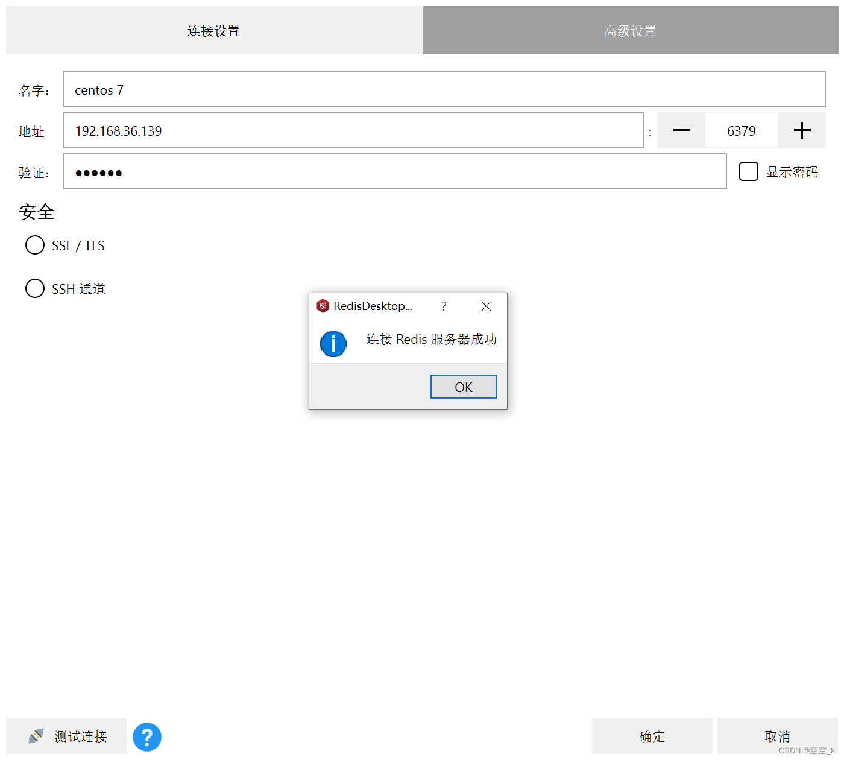The height and width of the screenshot is (760, 844).
Task: Decrease the port number with minus button
Action: coord(681,130)
